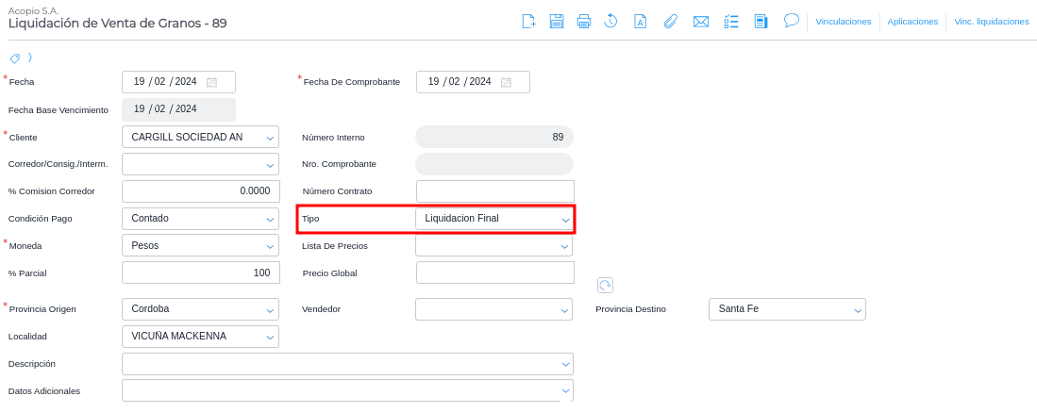
Task: Save the liquidation with the floppy disk icon
Action: (557, 21)
